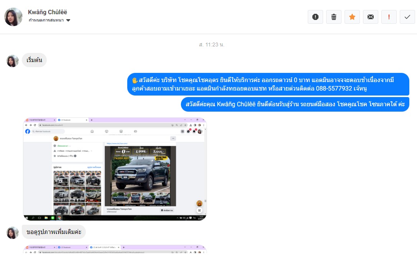Mark conversation unread with envelope icon
Image resolution: width=417 pixels, height=257 pixels.
click(371, 17)
